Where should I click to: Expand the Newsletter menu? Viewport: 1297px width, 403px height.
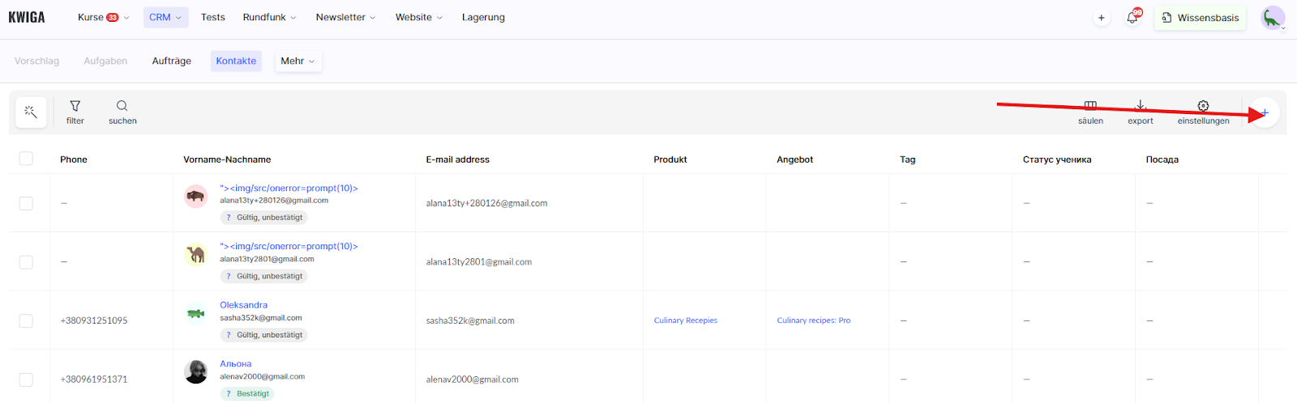point(345,17)
